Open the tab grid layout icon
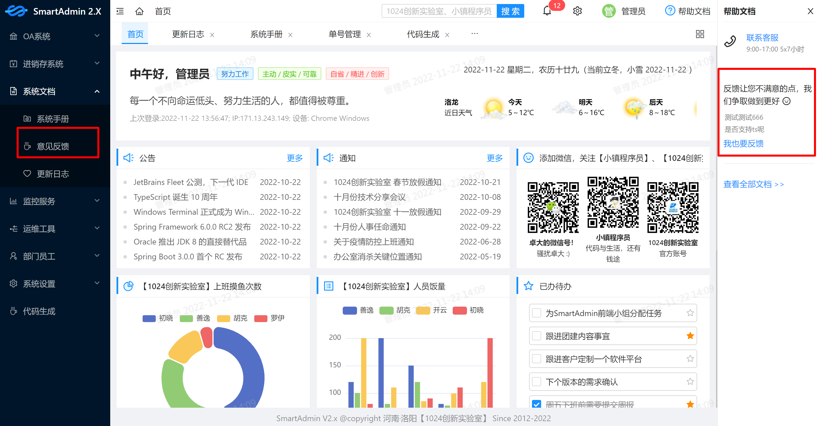 [700, 34]
